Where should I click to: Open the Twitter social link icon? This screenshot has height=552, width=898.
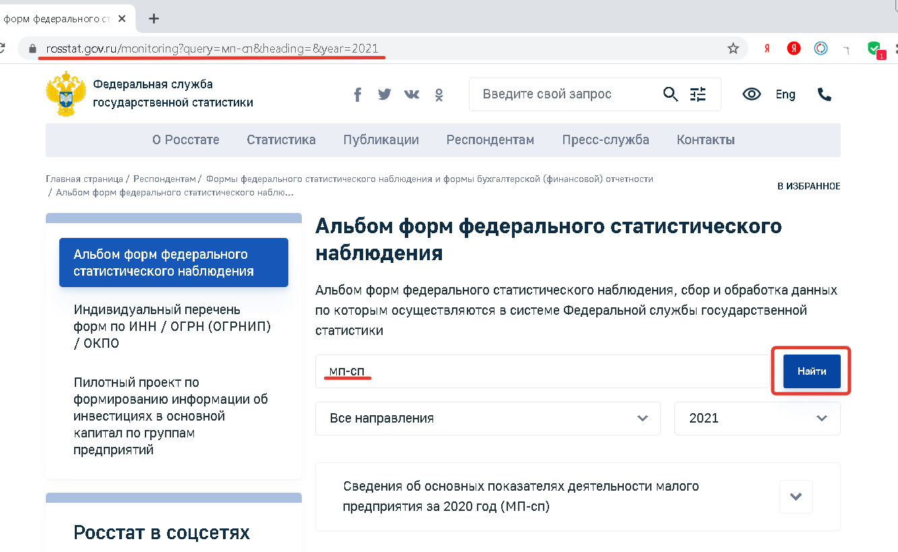(x=385, y=94)
